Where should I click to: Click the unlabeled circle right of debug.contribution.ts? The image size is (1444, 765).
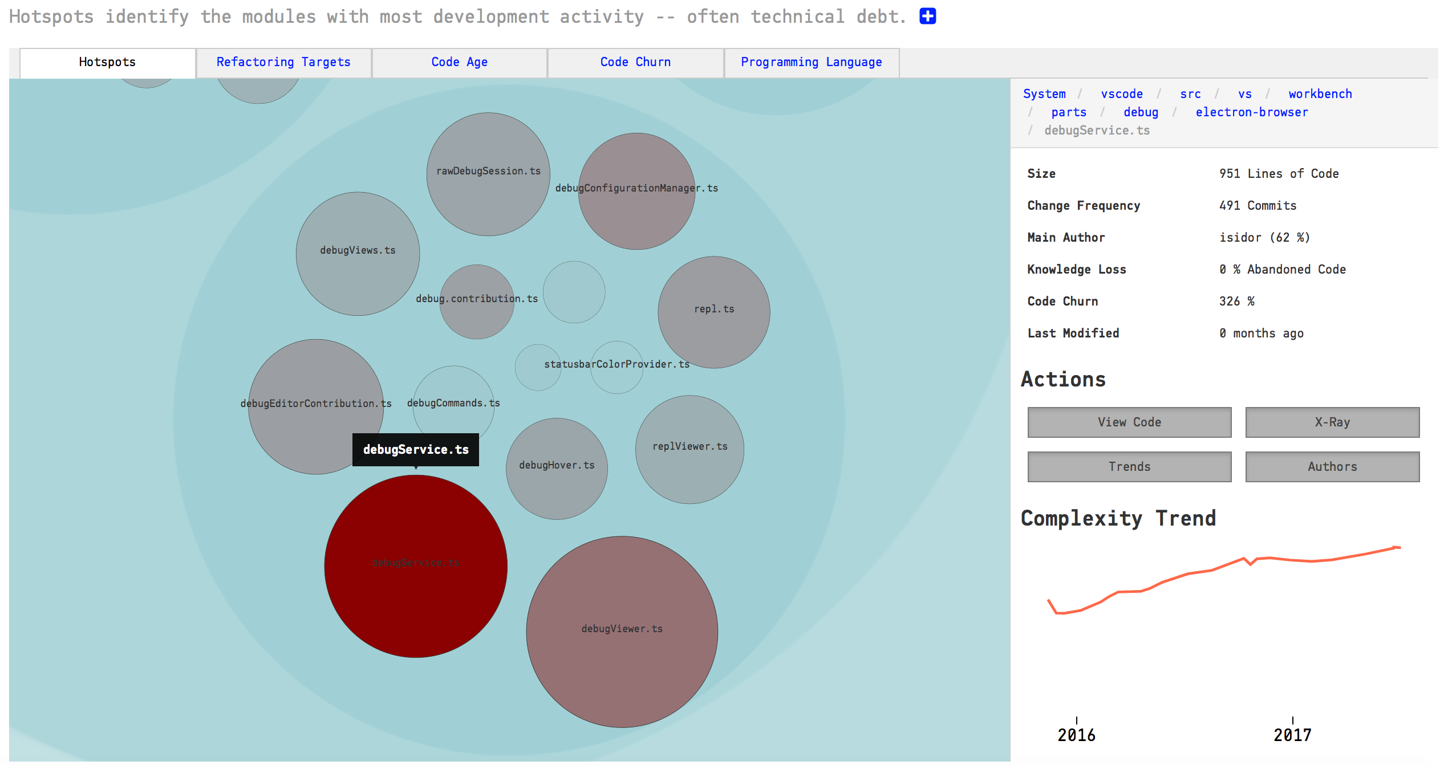click(574, 292)
